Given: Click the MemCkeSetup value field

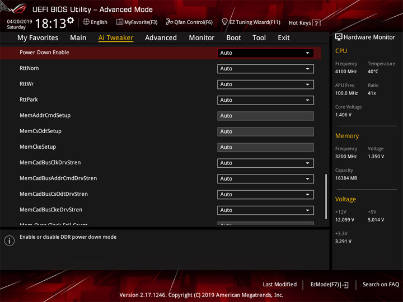Looking at the screenshot, I should tap(265, 147).
